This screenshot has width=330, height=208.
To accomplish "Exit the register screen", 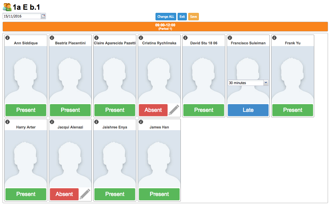I will click(182, 17).
